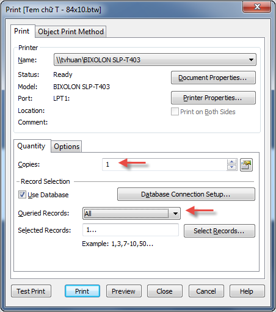
Task: Tick the Print on Both Sides checkbox
Action: pyautogui.click(x=175, y=112)
